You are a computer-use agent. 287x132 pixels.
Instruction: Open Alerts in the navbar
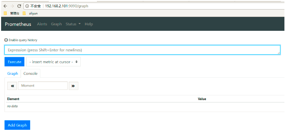(42, 24)
